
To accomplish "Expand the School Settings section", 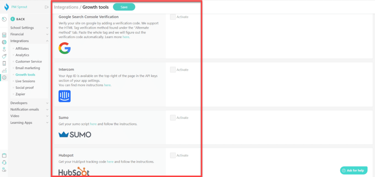I will tap(29, 28).
